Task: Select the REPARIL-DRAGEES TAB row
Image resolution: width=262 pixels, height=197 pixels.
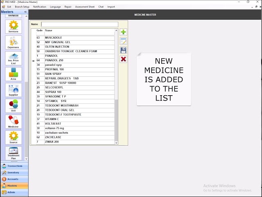Action: point(75,78)
